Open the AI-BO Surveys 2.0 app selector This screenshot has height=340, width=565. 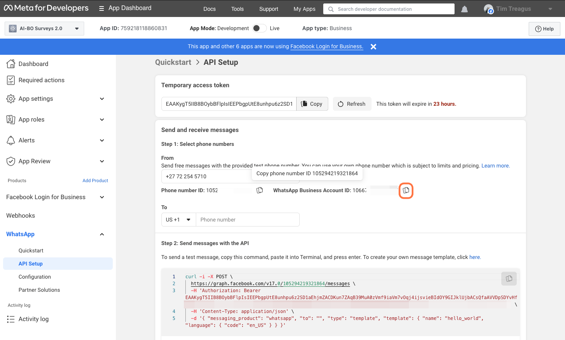click(x=44, y=29)
